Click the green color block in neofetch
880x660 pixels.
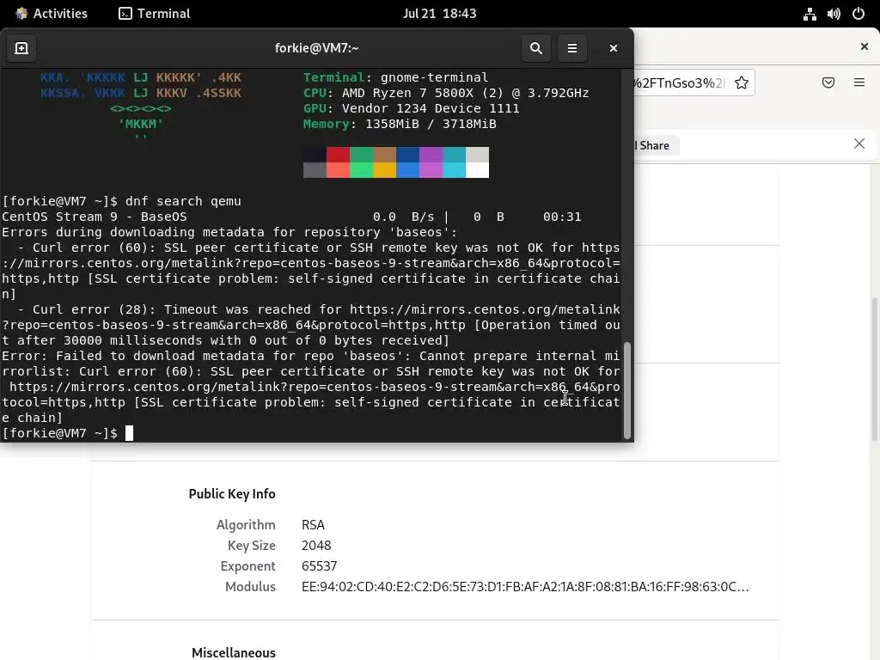tap(361, 155)
